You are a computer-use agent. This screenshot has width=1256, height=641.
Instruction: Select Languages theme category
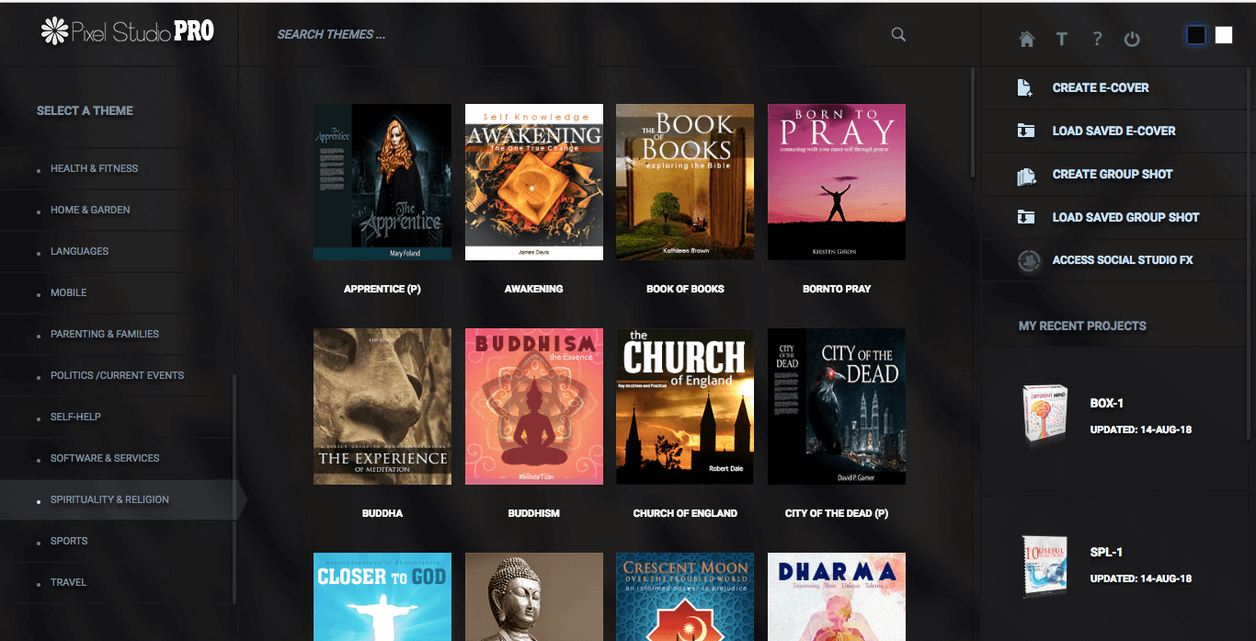(x=79, y=251)
